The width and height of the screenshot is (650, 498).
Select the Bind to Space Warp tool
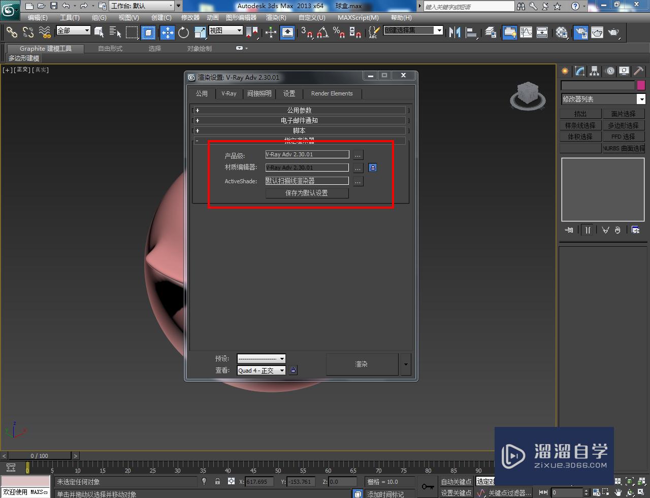click(45, 32)
